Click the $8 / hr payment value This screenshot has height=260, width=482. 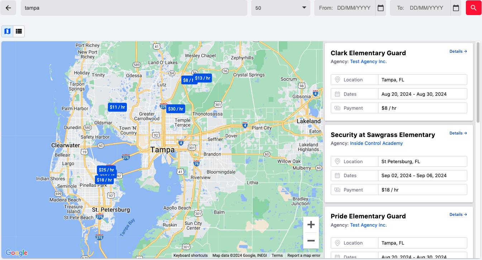(x=389, y=108)
